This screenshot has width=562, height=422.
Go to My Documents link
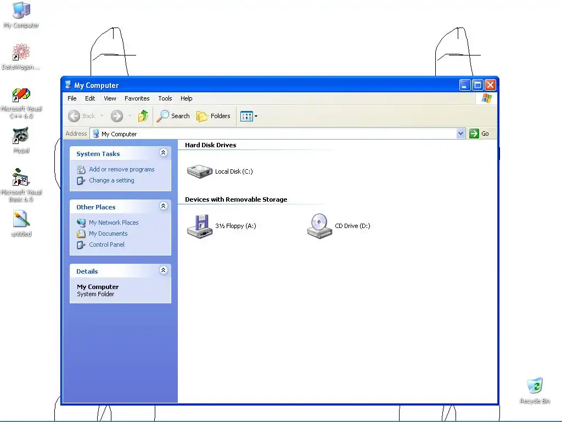click(108, 234)
